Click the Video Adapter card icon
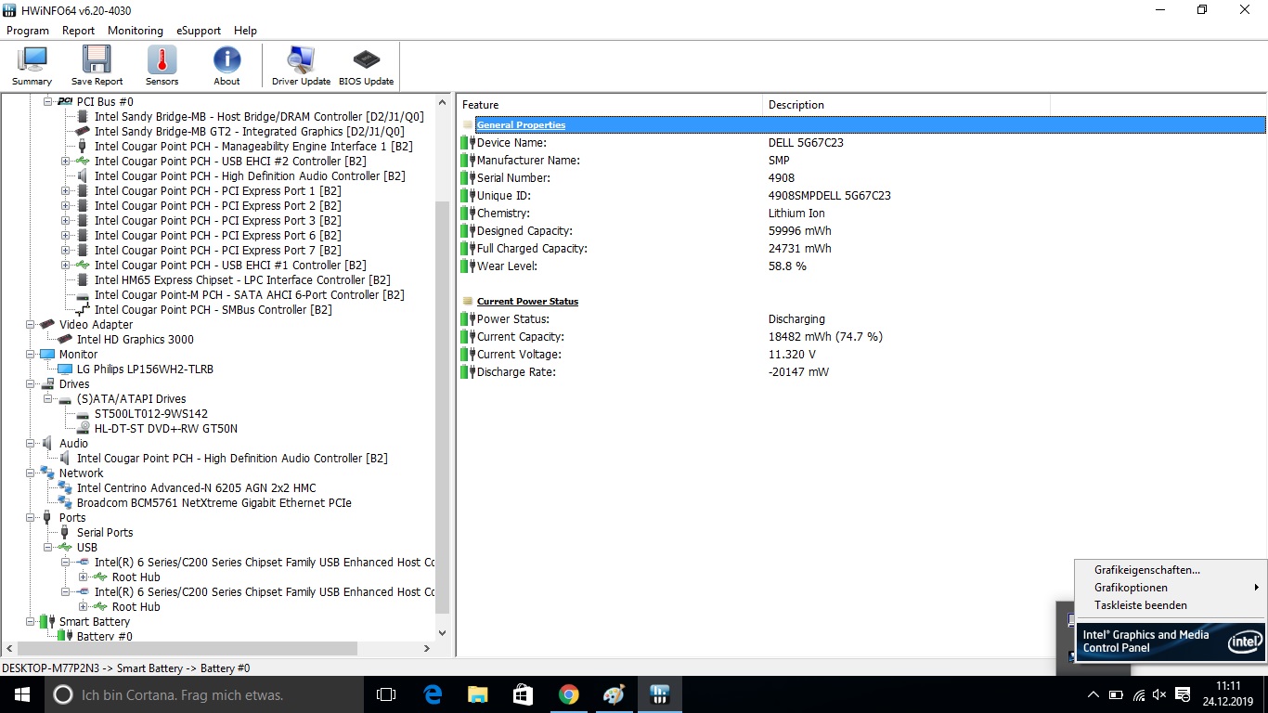This screenshot has width=1268, height=713. coord(47,324)
